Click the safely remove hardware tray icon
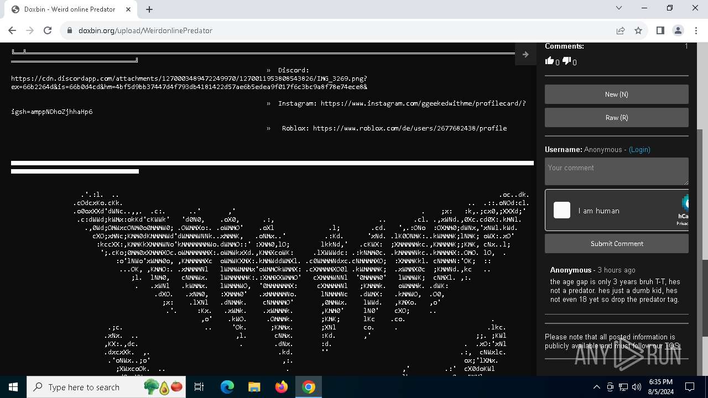 [x=610, y=387]
